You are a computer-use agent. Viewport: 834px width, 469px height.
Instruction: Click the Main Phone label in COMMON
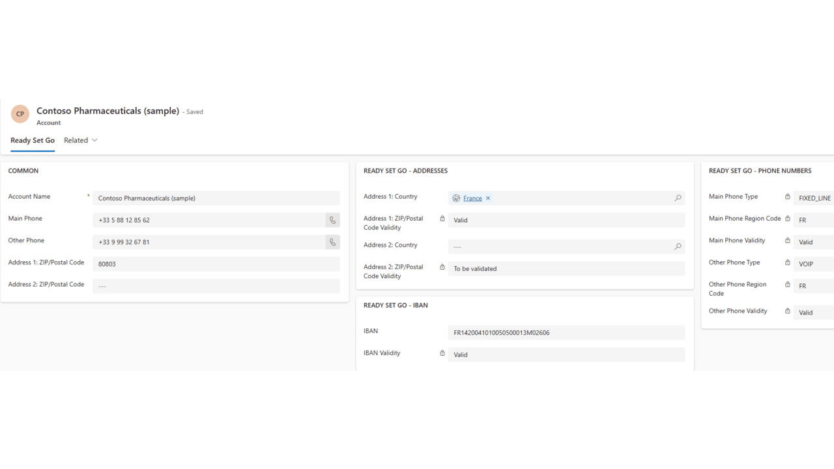pyautogui.click(x=25, y=218)
